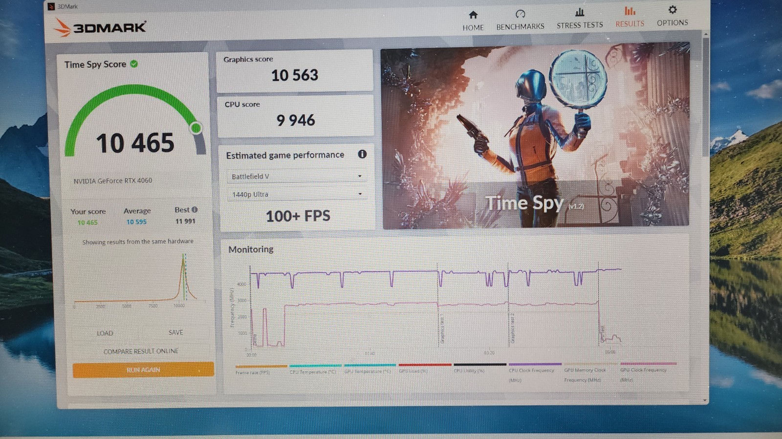The image size is (782, 439).
Task: Click the Time Spy preview image
Action: [535, 137]
